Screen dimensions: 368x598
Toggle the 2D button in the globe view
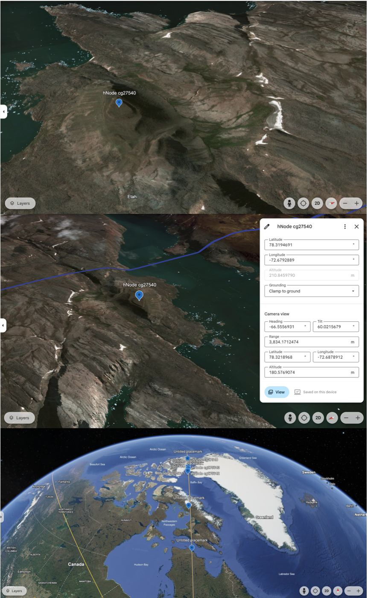point(327,591)
